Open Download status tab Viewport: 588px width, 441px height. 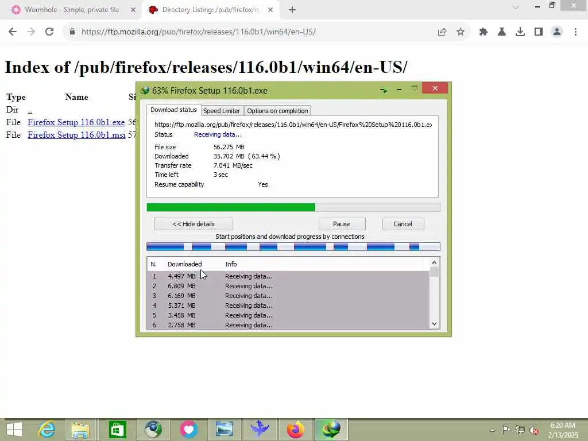pos(173,110)
